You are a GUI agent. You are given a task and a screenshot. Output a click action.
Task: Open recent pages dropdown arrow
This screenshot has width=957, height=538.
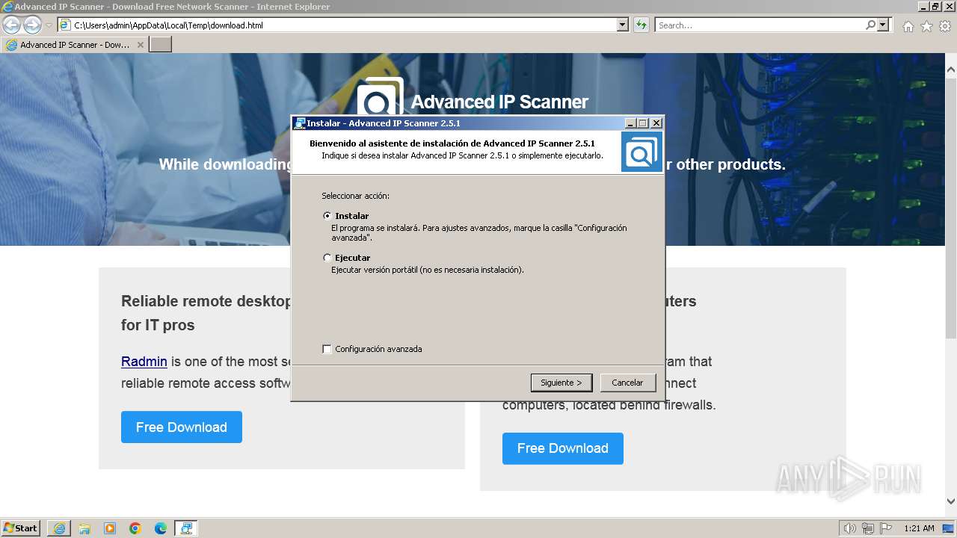point(49,25)
